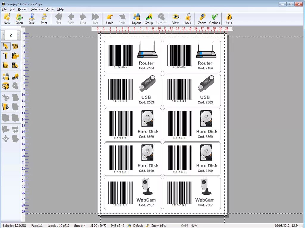
Task: Click 'Cod. 7154' in the left Router label
Action: click(x=146, y=68)
